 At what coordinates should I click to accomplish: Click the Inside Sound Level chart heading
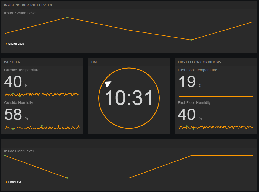click(x=20, y=13)
